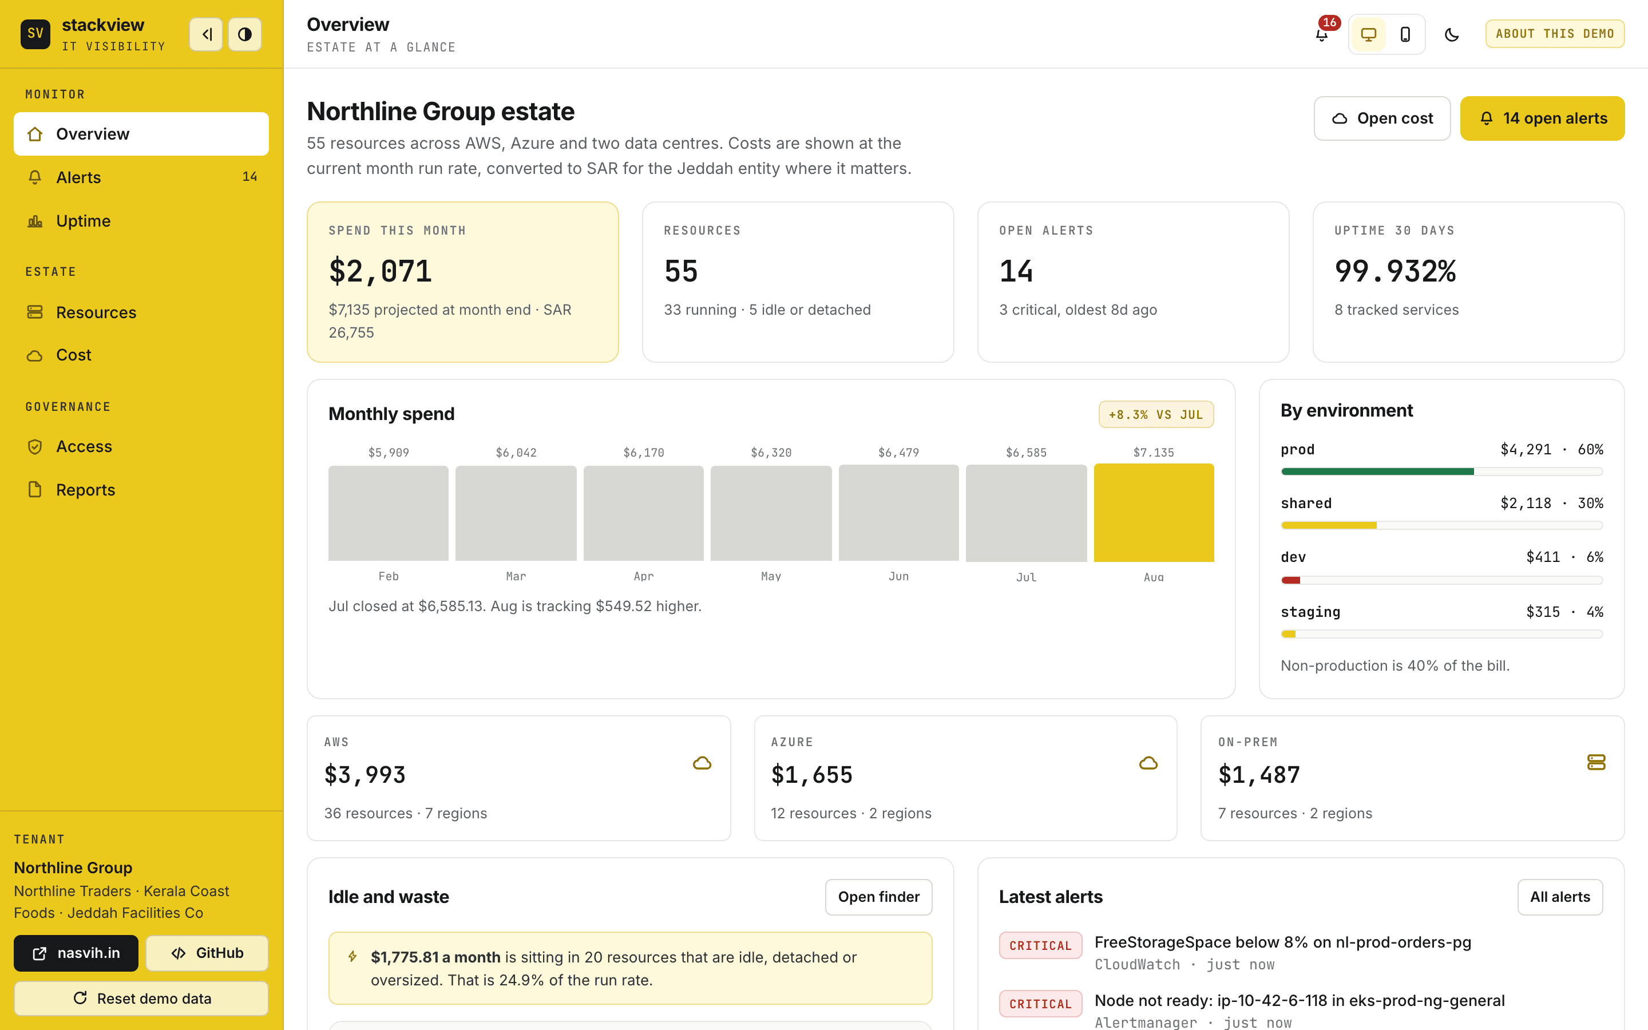Viewport: 1648px width, 1030px height.
Task: Click the All alerts button
Action: pyautogui.click(x=1560, y=897)
